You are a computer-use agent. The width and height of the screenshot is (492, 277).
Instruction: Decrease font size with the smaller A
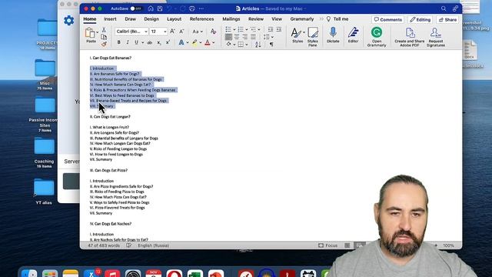pyautogui.click(x=181, y=32)
